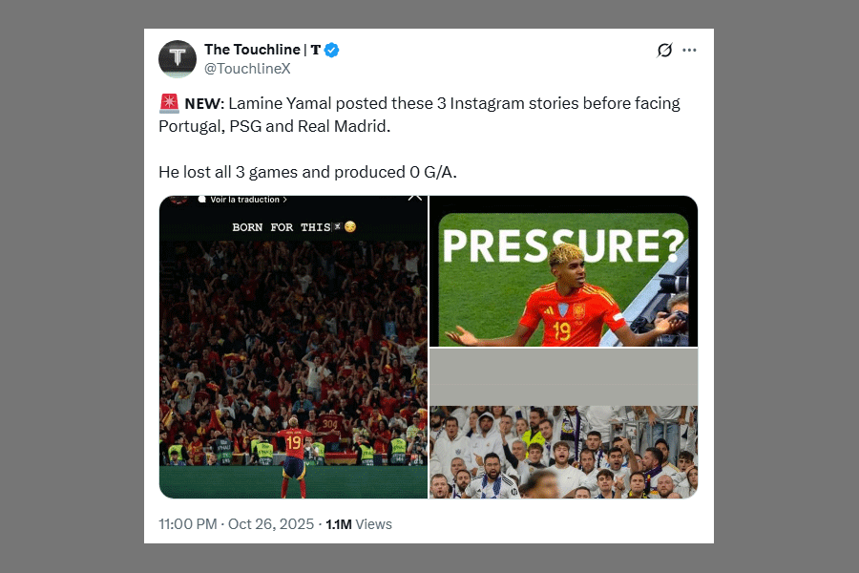The image size is (859, 573).
Task: Open the Born For This story image
Action: 293,347
